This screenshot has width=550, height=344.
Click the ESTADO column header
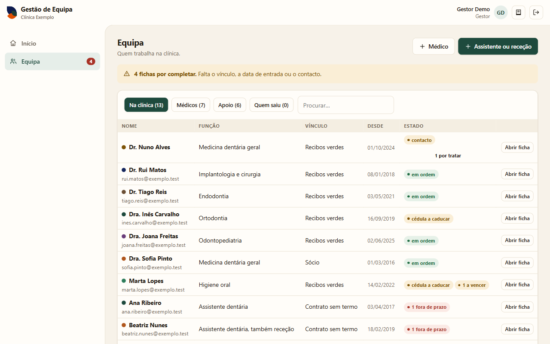414,126
